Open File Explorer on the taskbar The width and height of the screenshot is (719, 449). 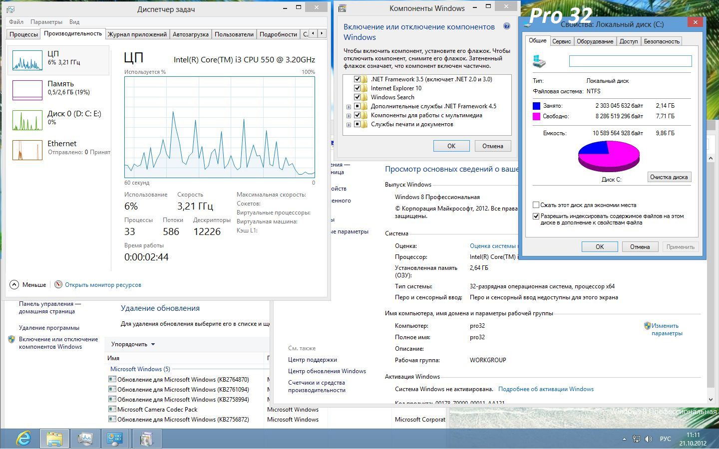click(54, 439)
